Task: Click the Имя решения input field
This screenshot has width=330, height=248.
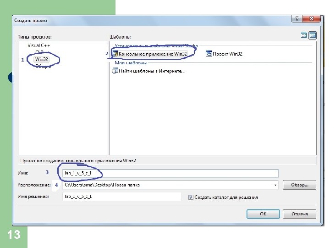Action: click(x=122, y=197)
